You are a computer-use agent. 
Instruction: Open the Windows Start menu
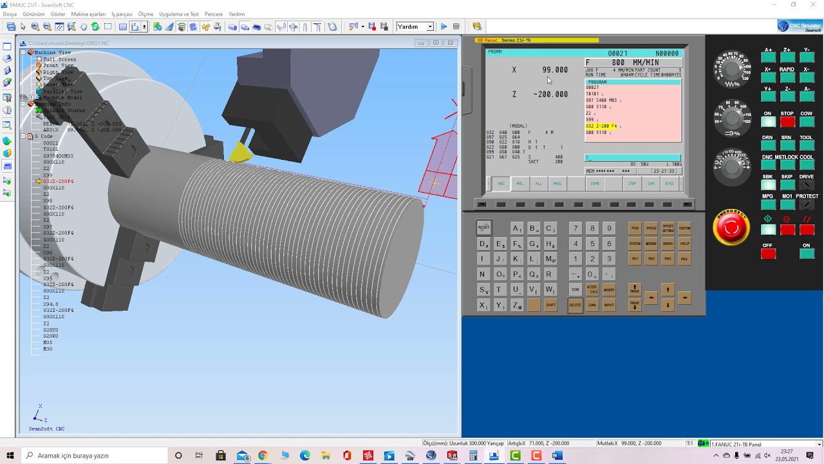(x=10, y=456)
